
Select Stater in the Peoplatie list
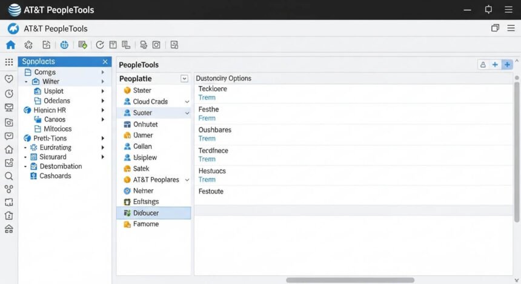click(x=153, y=90)
